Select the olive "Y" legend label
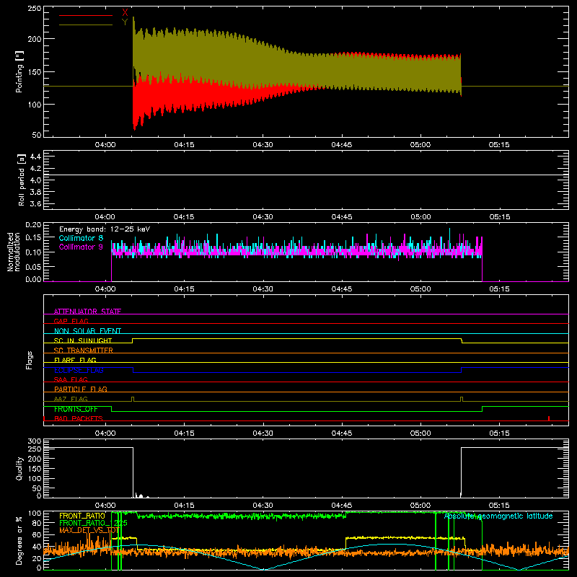 click(125, 22)
